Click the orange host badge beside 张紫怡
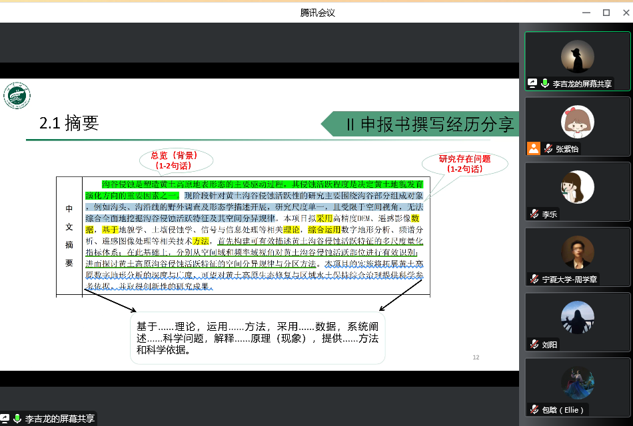633x426 pixels. coord(533,149)
